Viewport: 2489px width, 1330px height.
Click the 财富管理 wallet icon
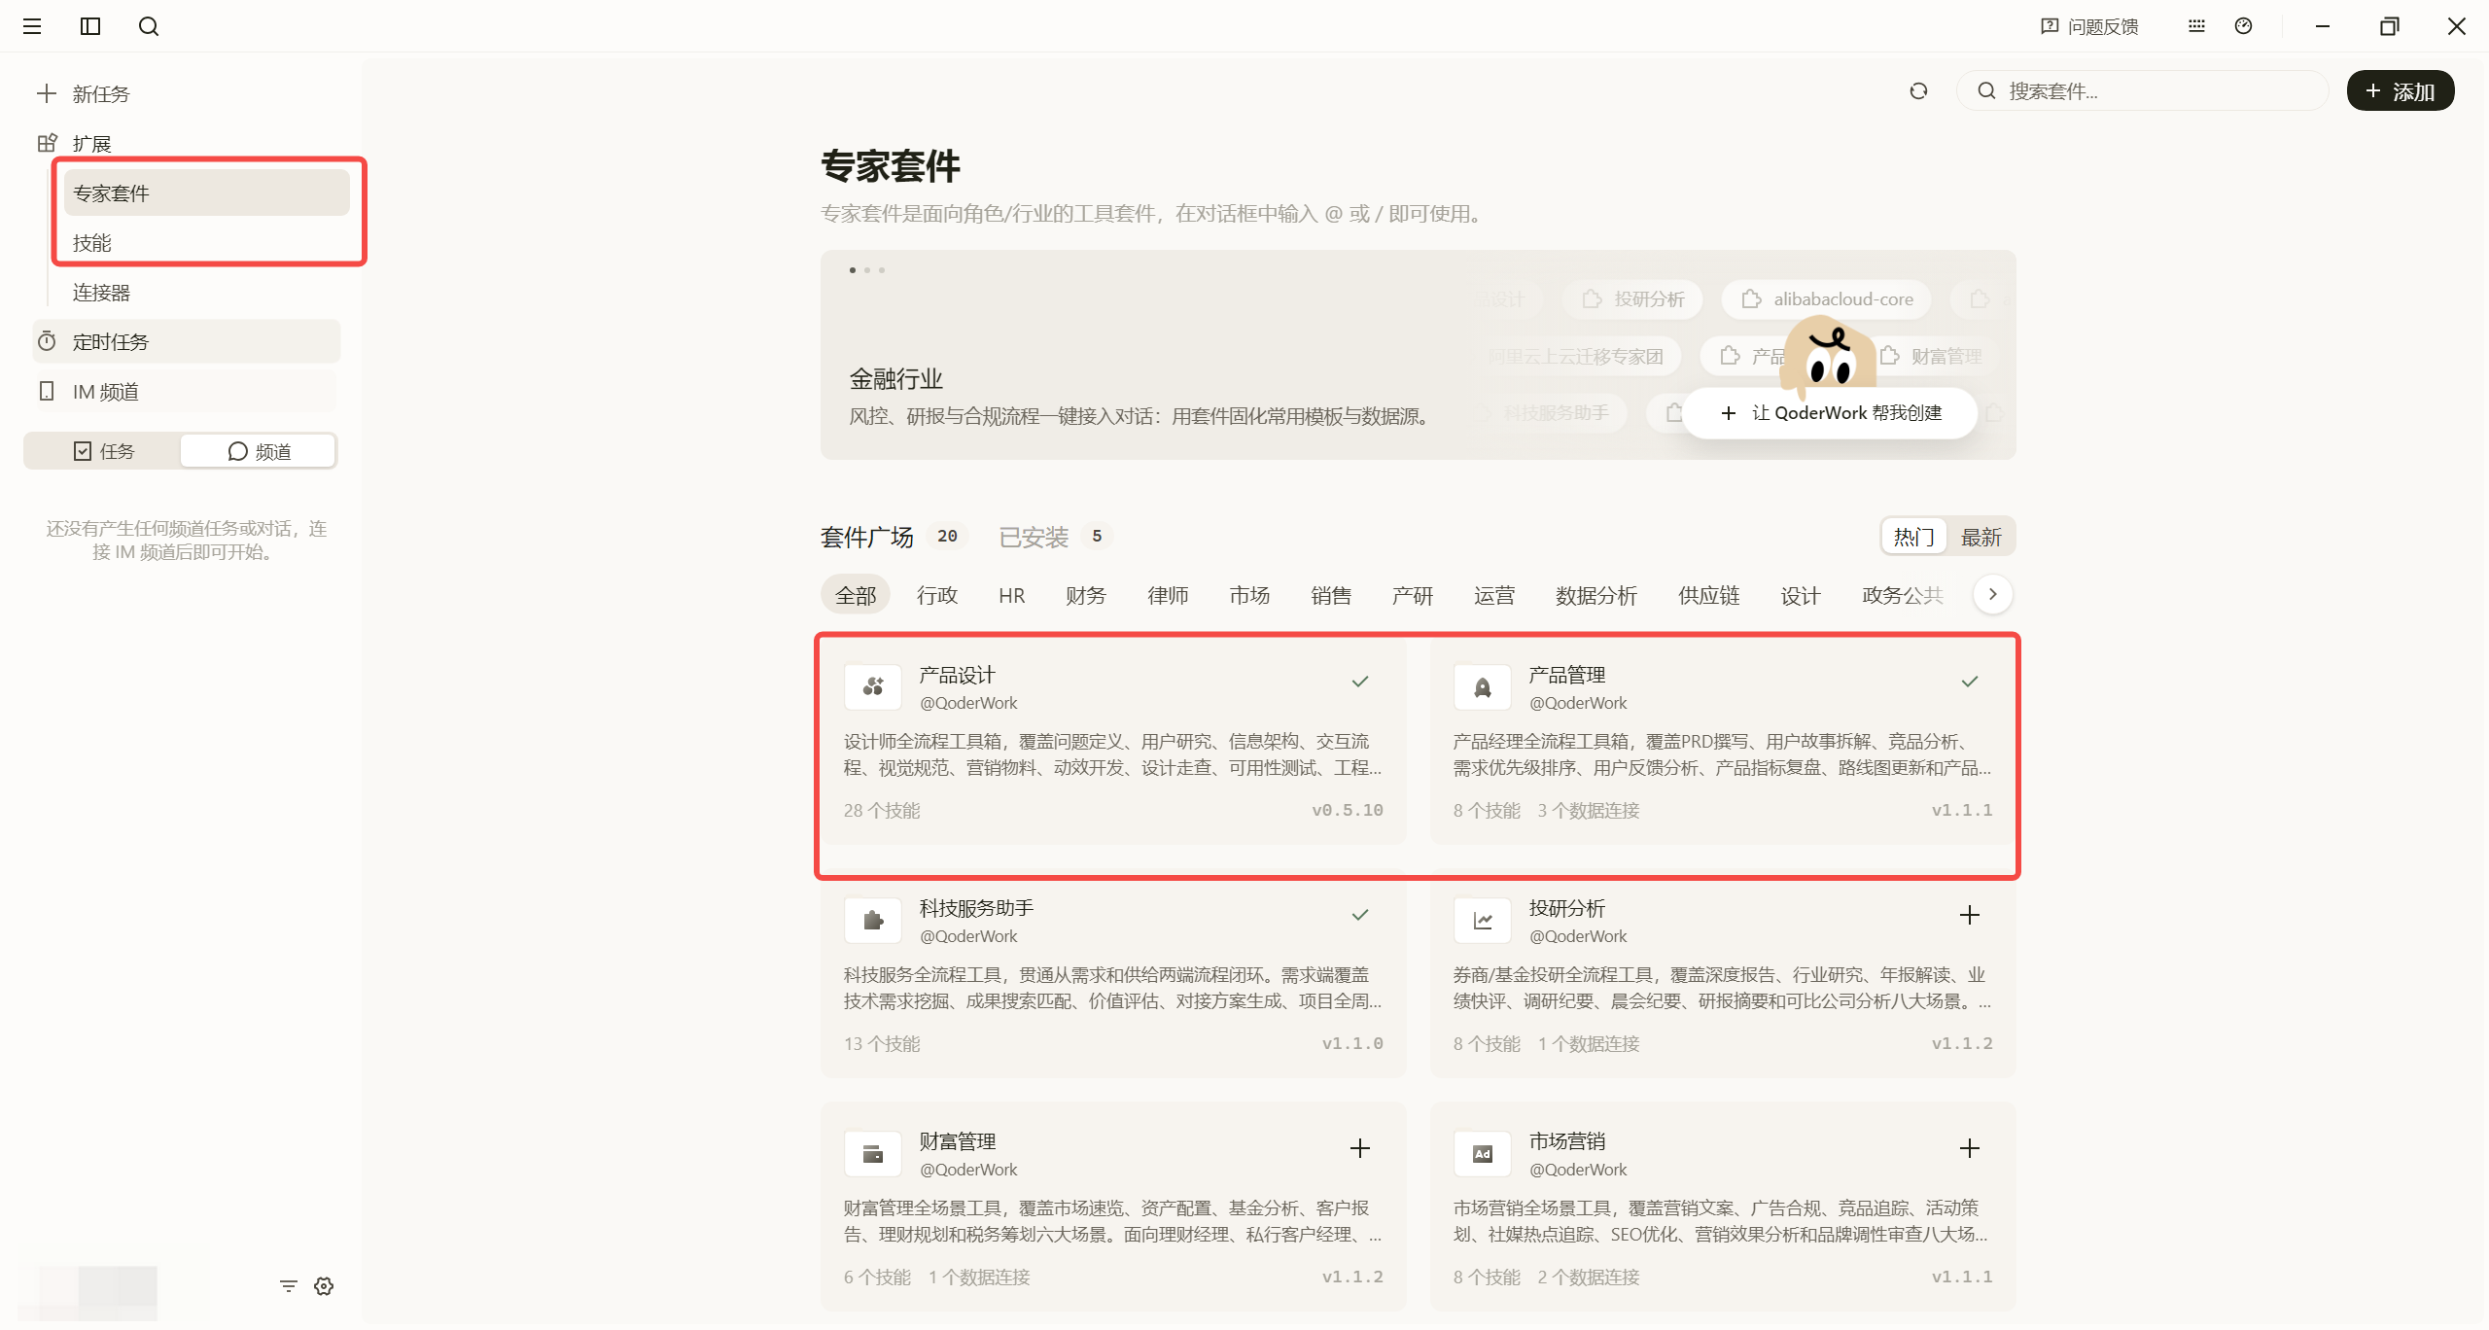click(x=873, y=1153)
